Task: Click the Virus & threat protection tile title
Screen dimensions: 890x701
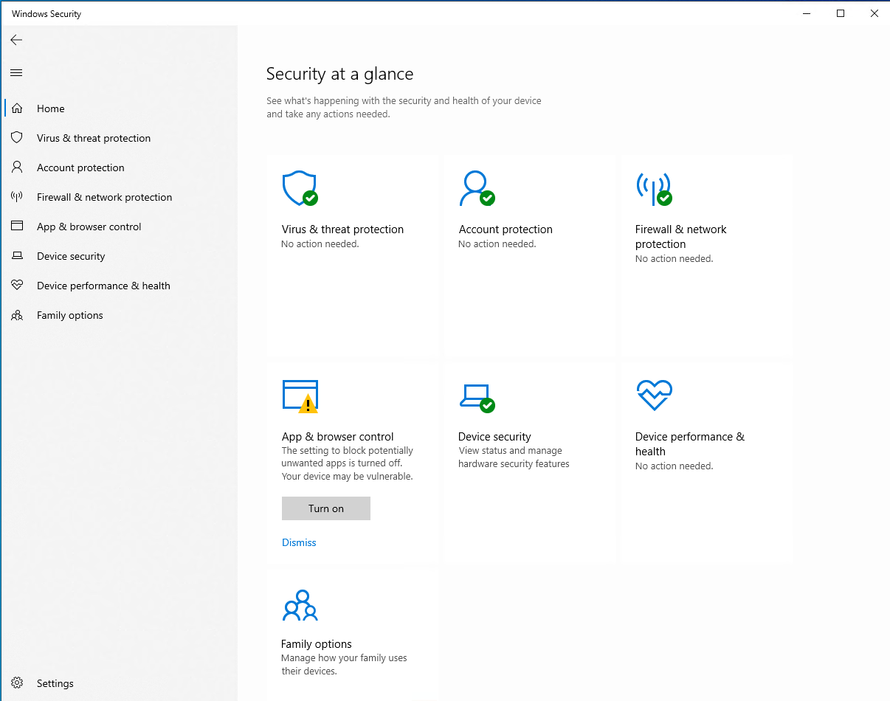Action: coord(342,229)
